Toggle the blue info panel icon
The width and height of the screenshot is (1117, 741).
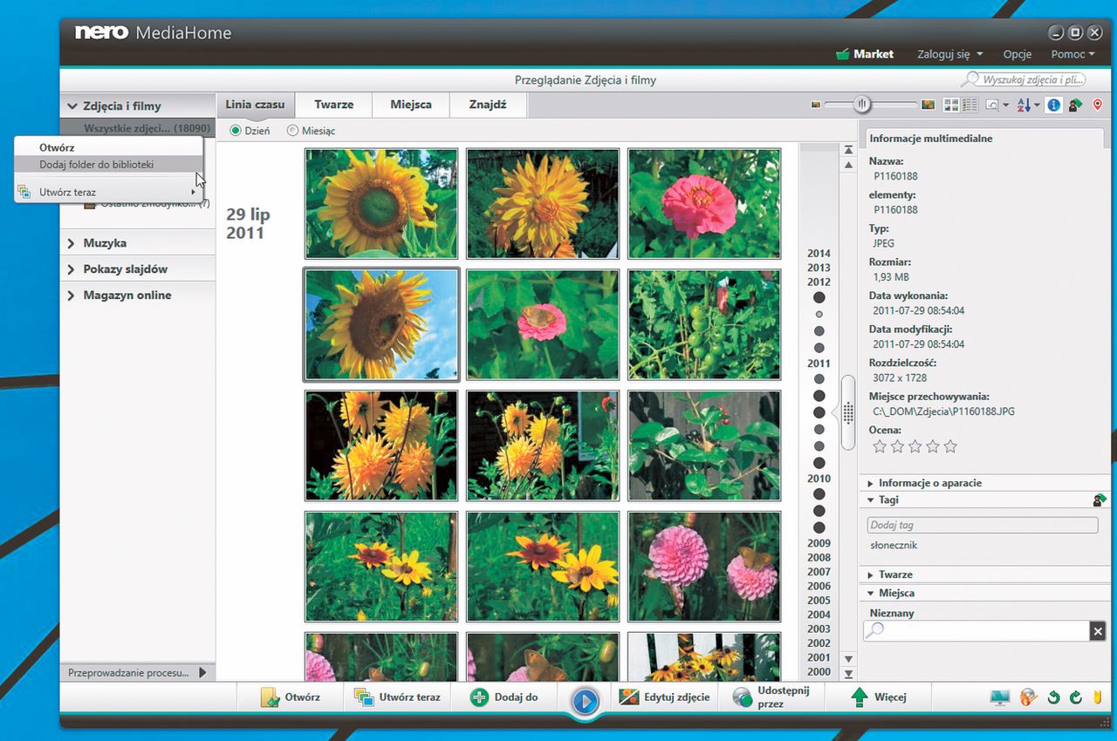tap(1054, 105)
